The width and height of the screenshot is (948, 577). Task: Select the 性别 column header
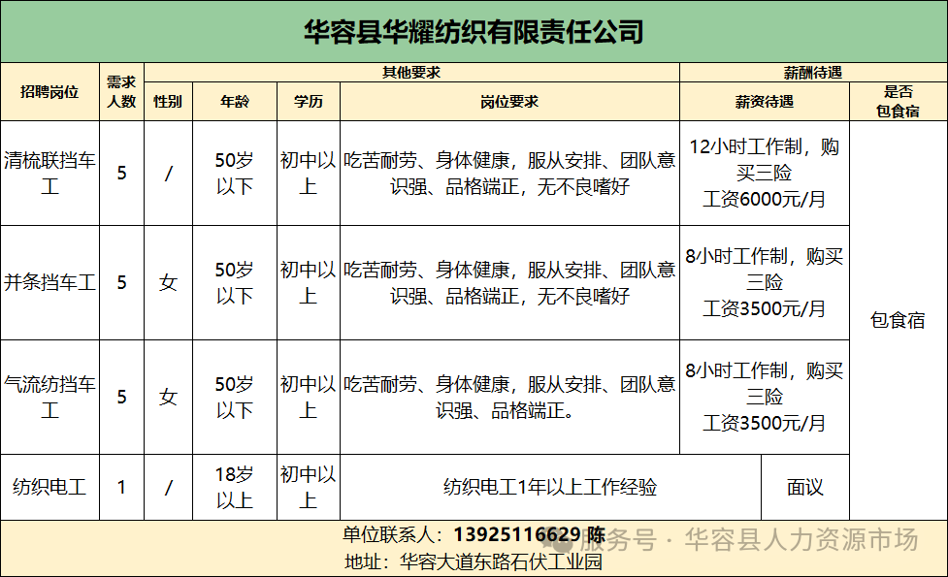168,102
